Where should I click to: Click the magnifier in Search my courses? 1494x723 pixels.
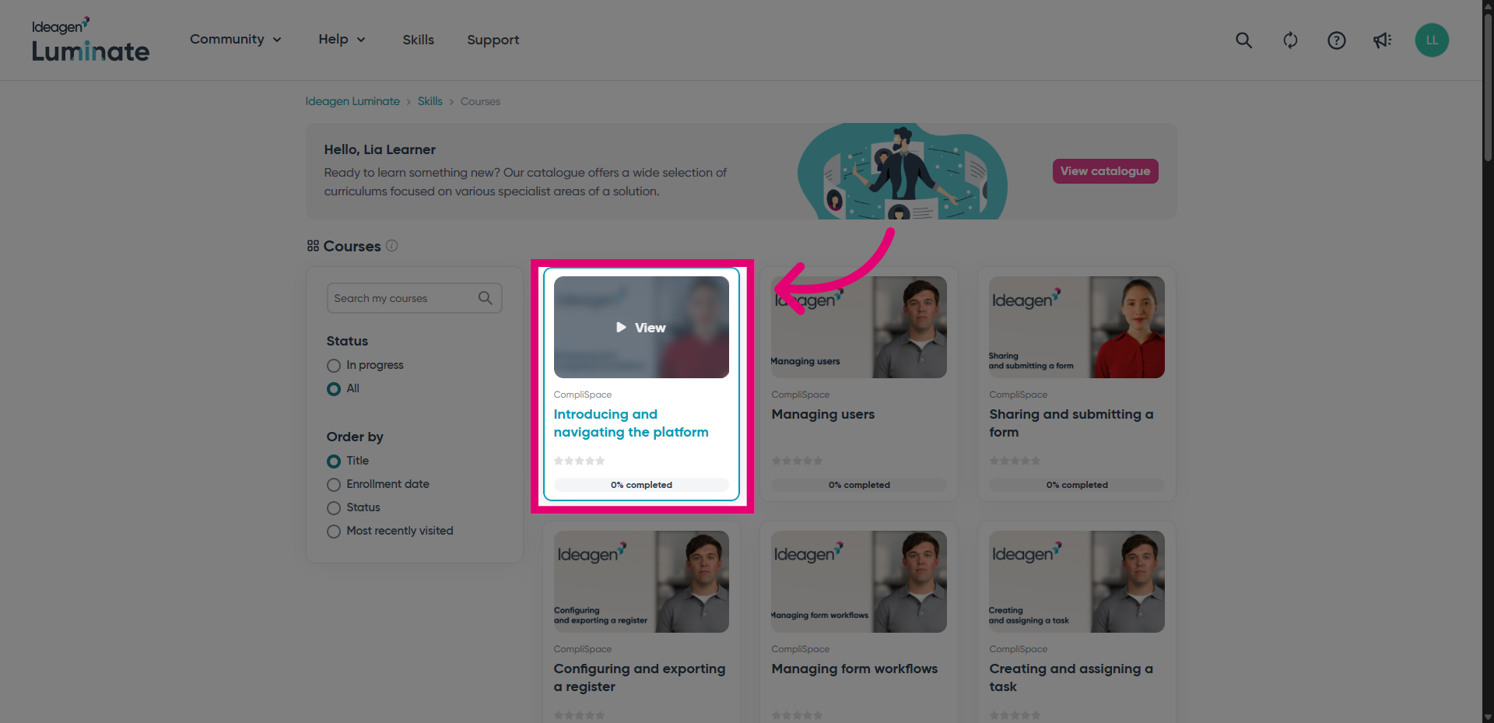click(x=486, y=298)
